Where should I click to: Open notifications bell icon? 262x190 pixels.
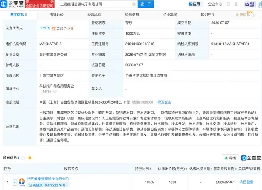pyautogui.click(x=236, y=4)
